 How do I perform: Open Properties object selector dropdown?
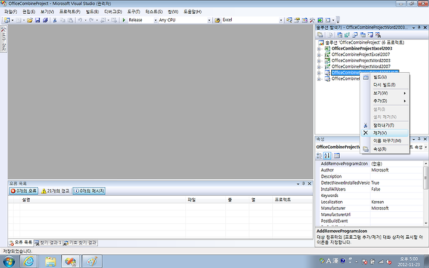[425, 147]
